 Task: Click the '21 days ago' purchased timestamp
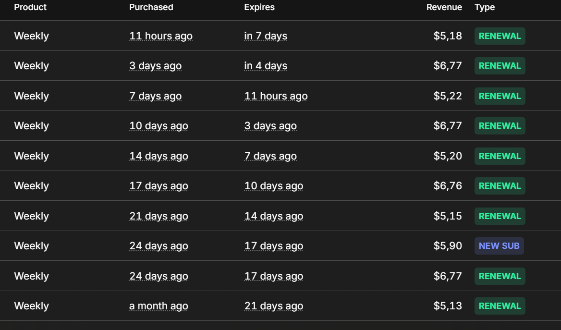point(159,216)
